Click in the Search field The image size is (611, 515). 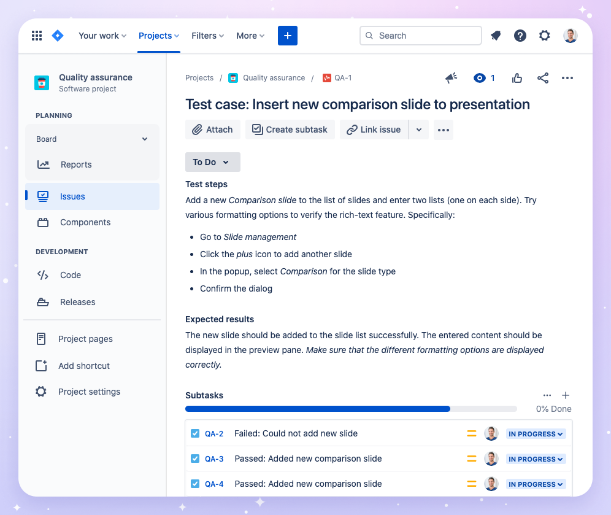tap(421, 36)
